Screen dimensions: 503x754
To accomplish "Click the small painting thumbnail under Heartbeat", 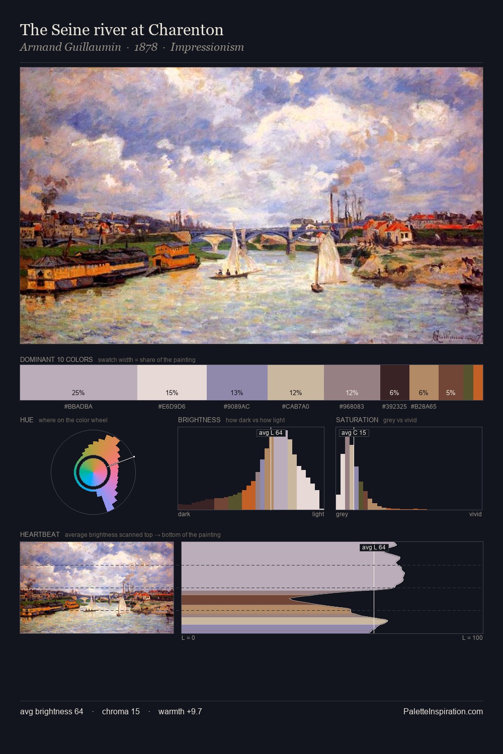I will point(97,588).
